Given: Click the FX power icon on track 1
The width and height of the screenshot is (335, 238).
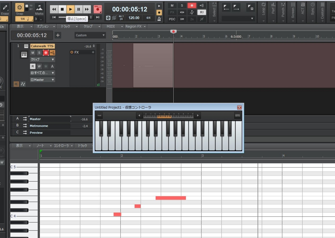Looking at the screenshot, I should coord(72,52).
